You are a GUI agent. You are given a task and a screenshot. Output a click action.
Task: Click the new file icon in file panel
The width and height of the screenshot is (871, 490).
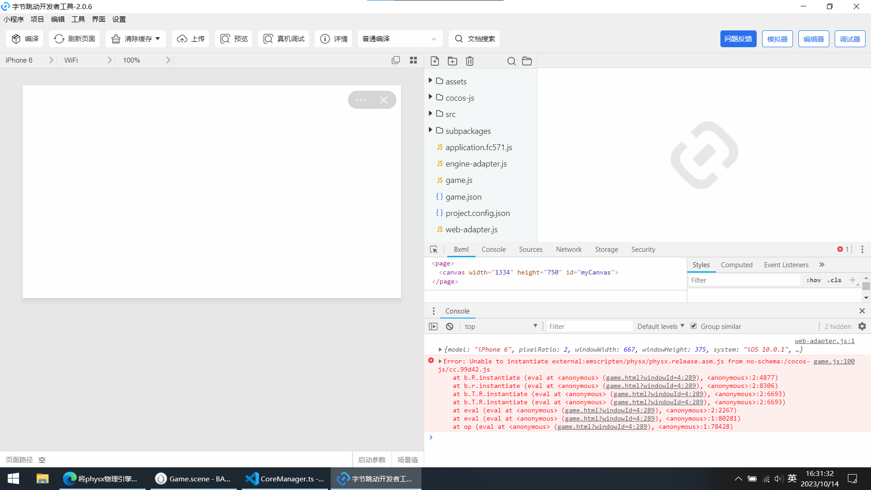click(435, 61)
